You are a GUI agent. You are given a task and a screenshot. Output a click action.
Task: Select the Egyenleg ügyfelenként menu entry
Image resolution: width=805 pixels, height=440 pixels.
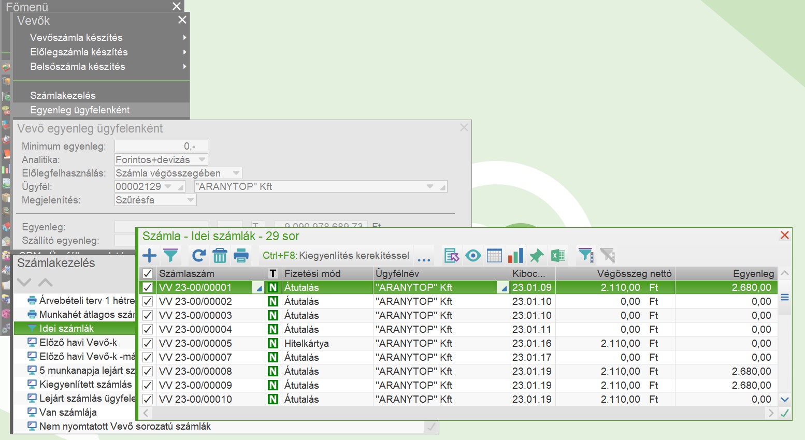80,110
